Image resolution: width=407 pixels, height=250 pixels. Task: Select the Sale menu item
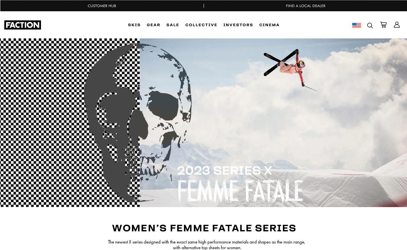coord(173,25)
